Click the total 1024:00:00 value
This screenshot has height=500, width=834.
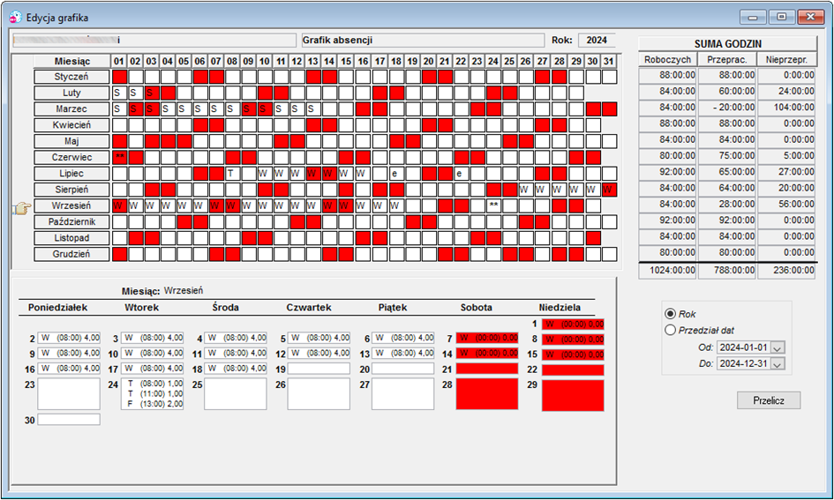[x=667, y=271]
